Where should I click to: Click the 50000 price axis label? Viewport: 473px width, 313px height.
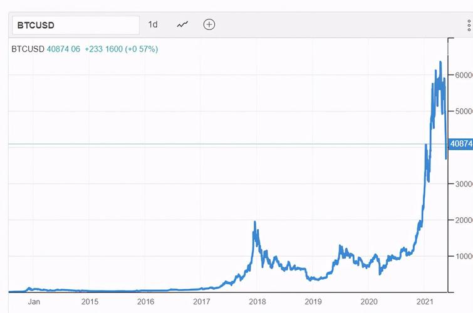(463, 111)
